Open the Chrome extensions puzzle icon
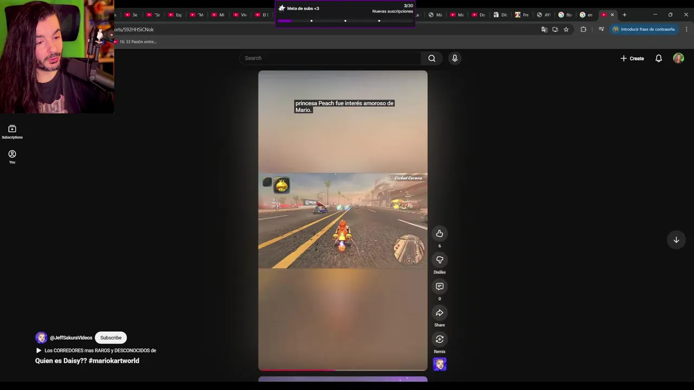The width and height of the screenshot is (694, 390). point(583,29)
